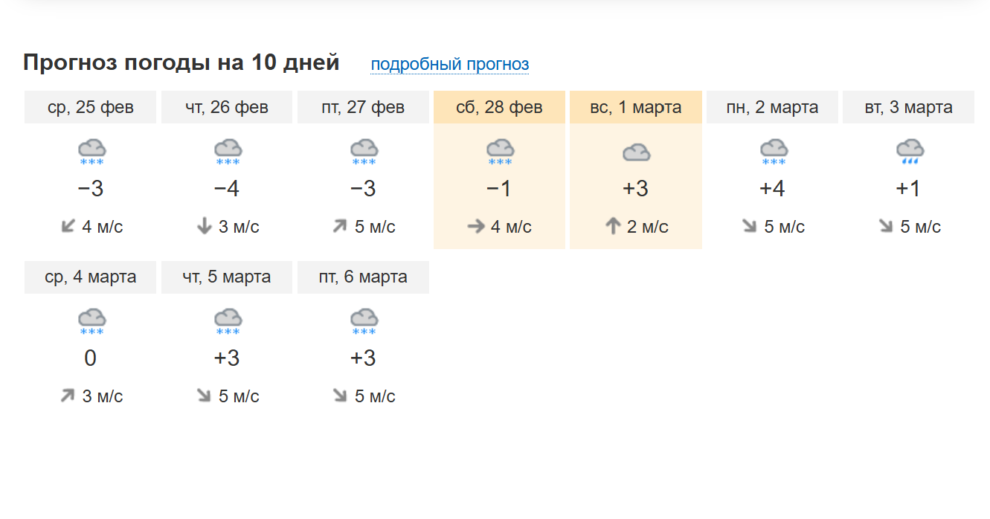Click the snow cloud icon for Wednesday 25 February
The image size is (990, 519).
(91, 152)
